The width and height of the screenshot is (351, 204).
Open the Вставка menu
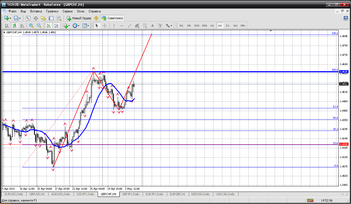36,11
